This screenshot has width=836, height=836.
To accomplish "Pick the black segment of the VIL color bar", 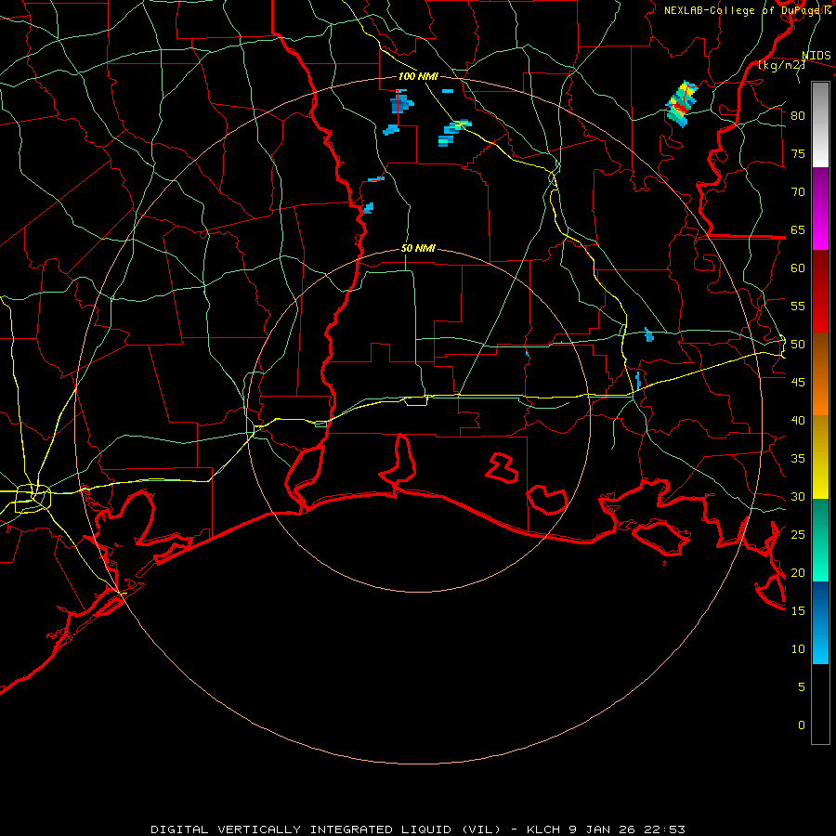I will pos(820,704).
